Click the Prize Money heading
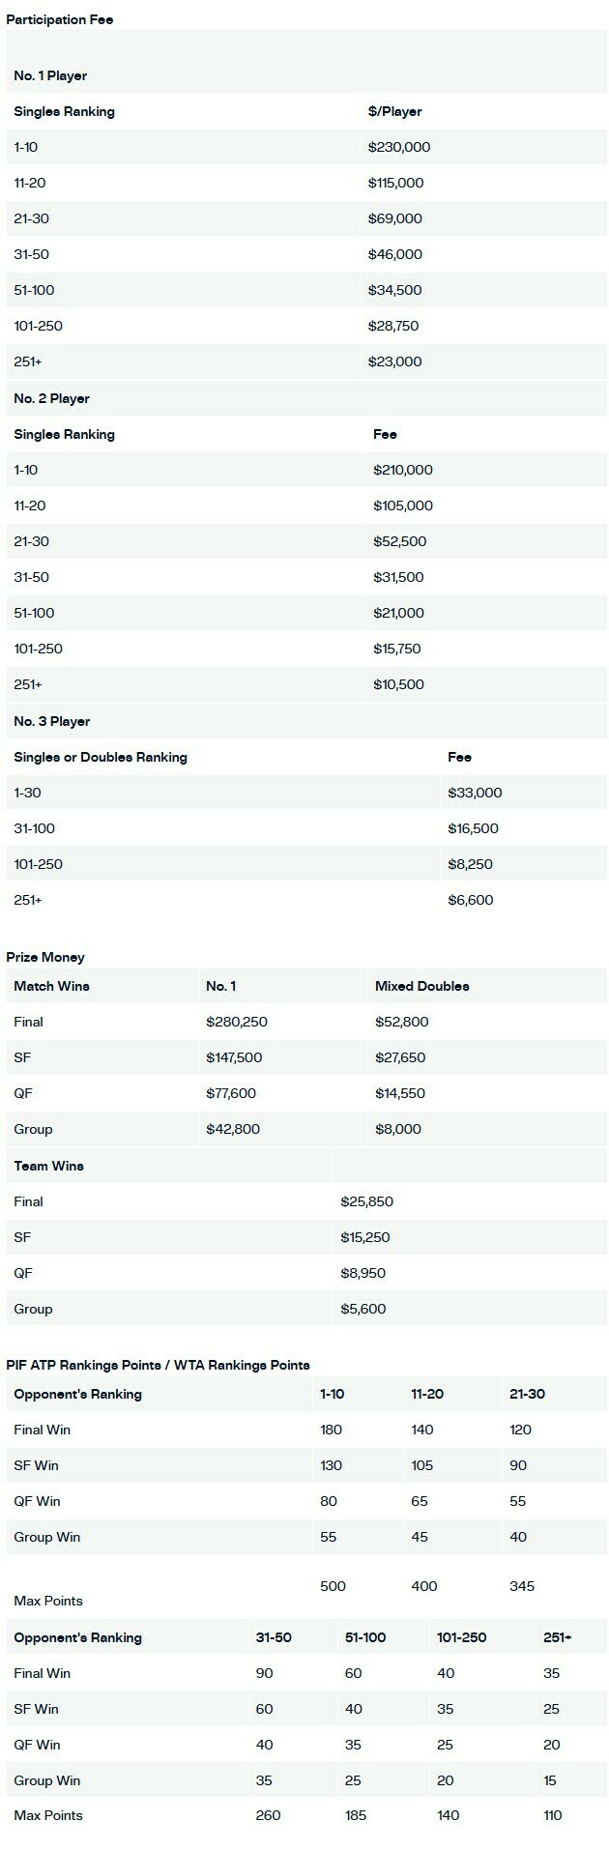Viewport: 609px width, 1850px height. pyautogui.click(x=45, y=957)
